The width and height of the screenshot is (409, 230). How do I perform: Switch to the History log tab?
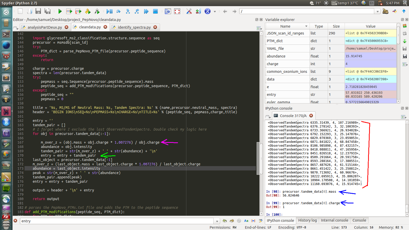(x=307, y=220)
